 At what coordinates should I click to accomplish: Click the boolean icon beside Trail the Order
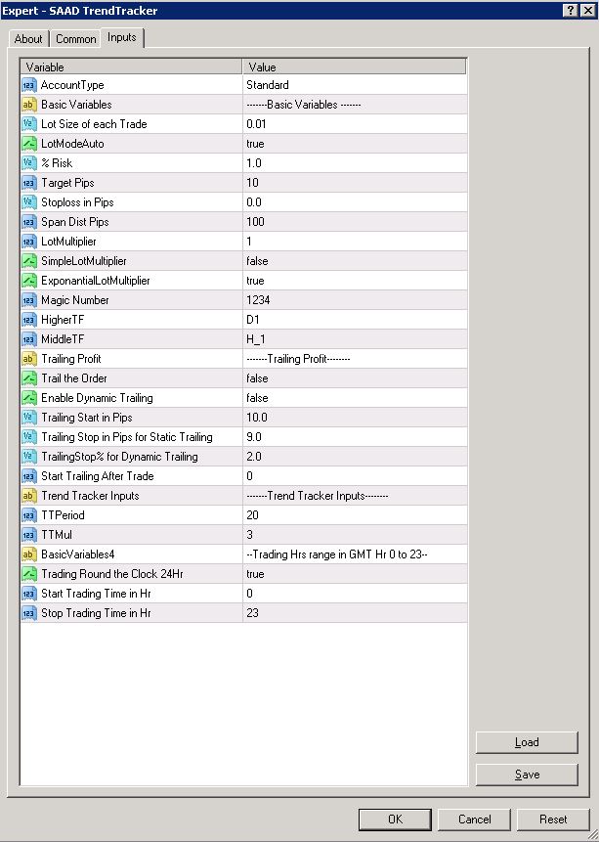point(29,378)
